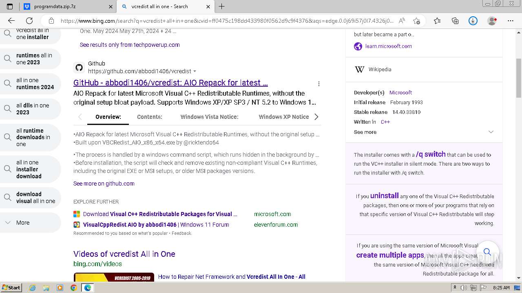The image size is (522, 293).
Task: Show the previous result tabs arrow
Action: click(80, 117)
